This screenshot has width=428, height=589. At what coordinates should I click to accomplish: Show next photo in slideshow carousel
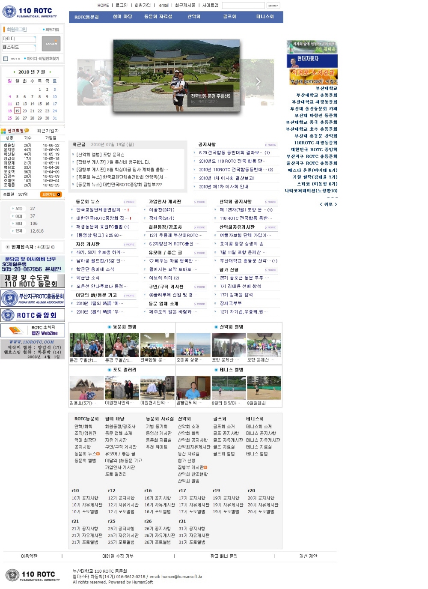click(258, 81)
